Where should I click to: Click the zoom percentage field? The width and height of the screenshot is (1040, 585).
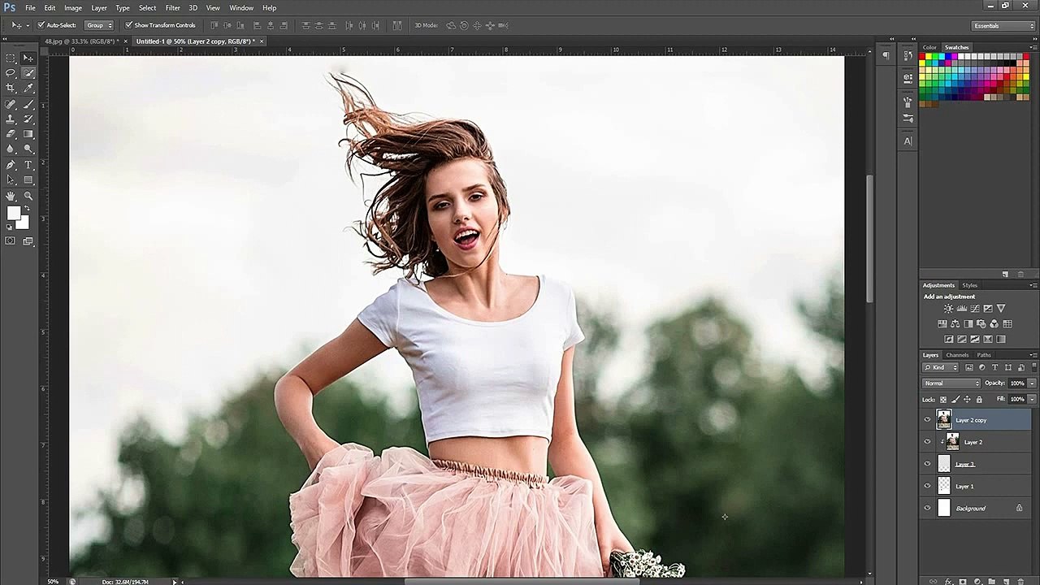(53, 581)
